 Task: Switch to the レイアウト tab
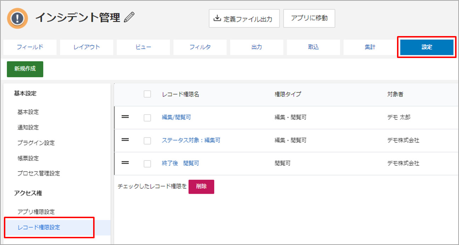[x=87, y=47]
